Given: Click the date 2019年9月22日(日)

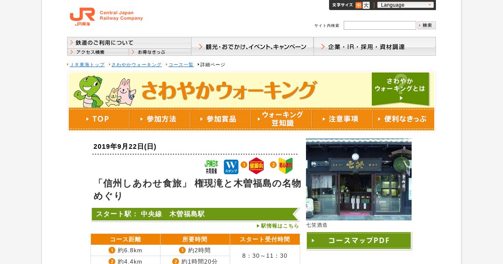Looking at the screenshot, I should coord(125,147).
